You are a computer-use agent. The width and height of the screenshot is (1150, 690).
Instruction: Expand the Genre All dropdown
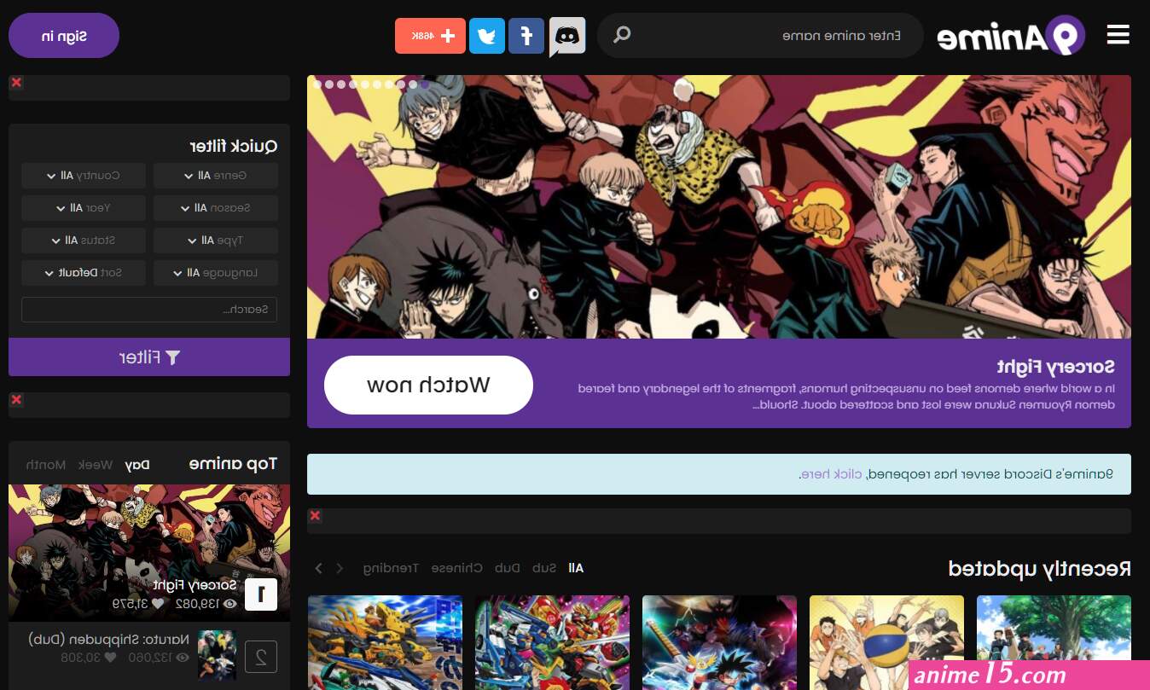pos(216,176)
